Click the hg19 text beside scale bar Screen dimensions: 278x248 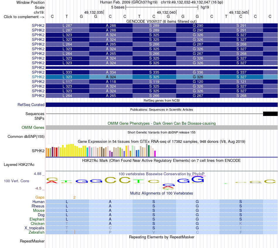click(205, 7)
